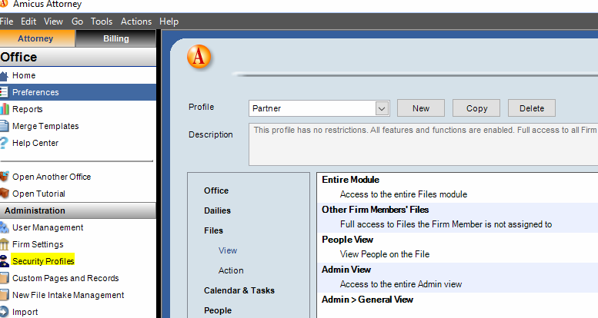598x318 pixels.
Task: Open Merge Templates label from sidebar
Action: [x=45, y=126]
